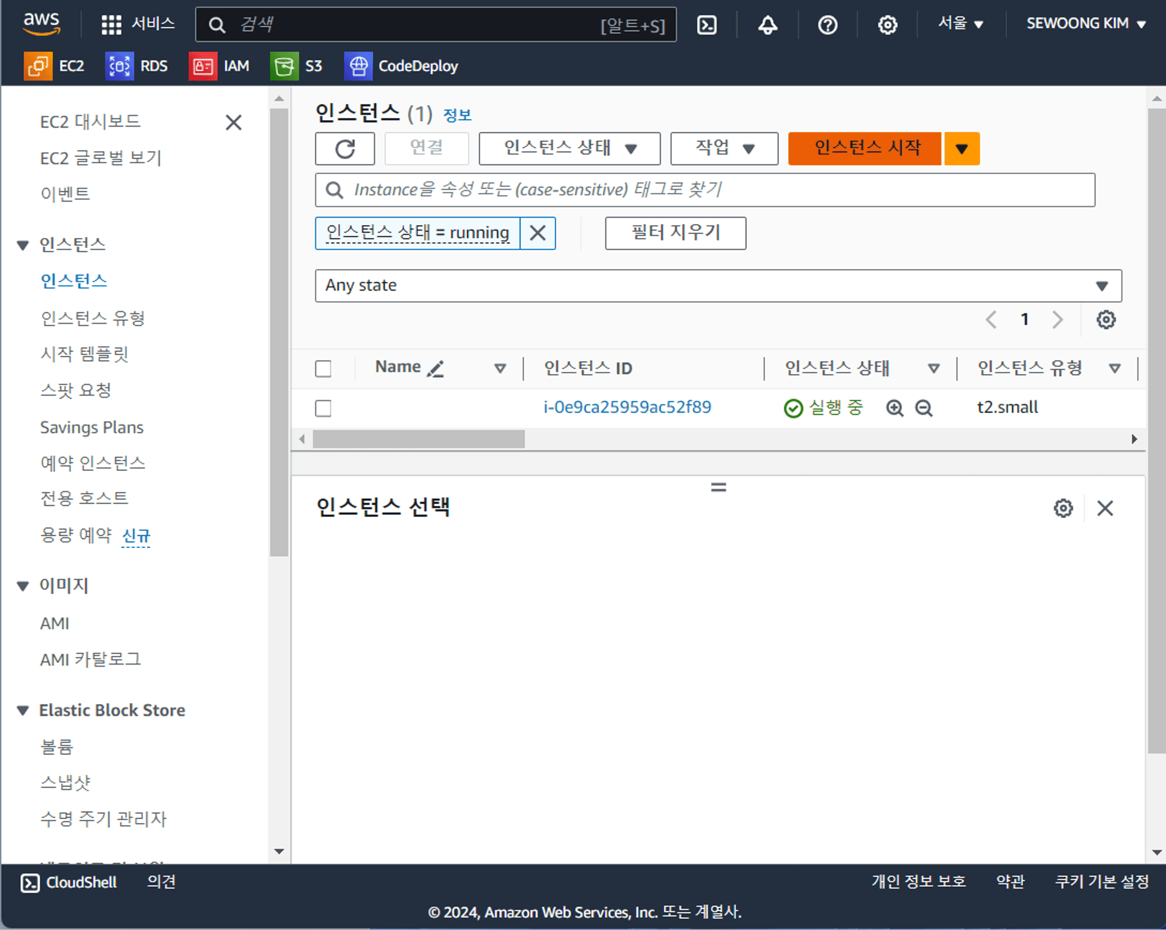Click the main page vertical scrollbar
The height and width of the screenshot is (930, 1166).
(x=1157, y=431)
